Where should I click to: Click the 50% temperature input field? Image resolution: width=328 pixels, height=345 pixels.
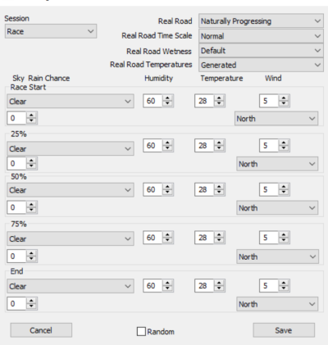coord(203,189)
